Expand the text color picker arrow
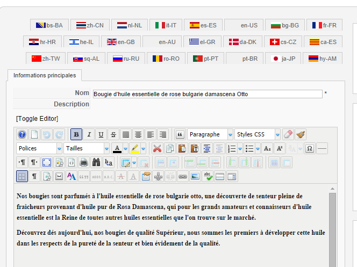The height and width of the screenshot is (267, 357). [x=125, y=148]
